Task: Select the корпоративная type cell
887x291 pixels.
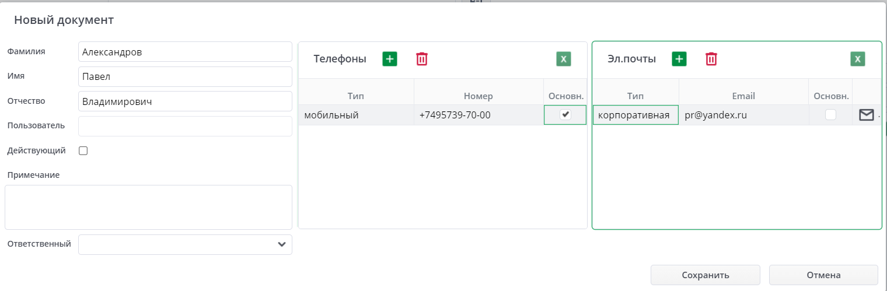Action: pyautogui.click(x=635, y=115)
